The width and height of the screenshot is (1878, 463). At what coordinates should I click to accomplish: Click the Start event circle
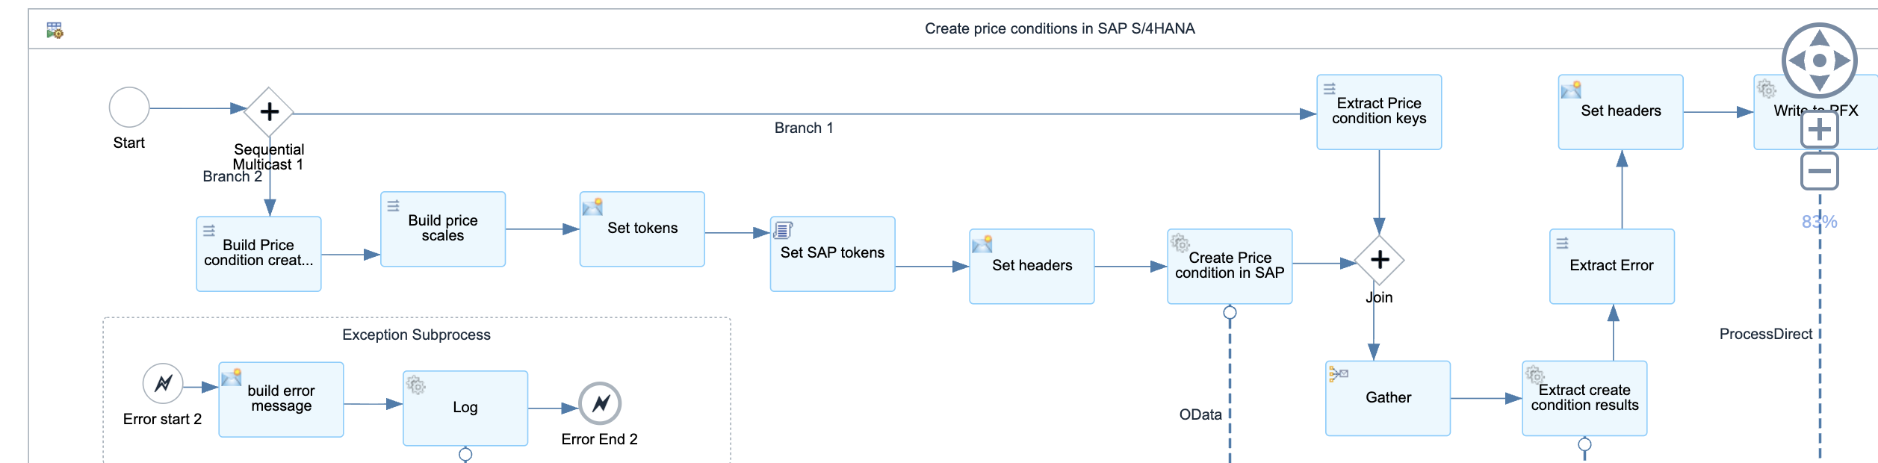(129, 108)
